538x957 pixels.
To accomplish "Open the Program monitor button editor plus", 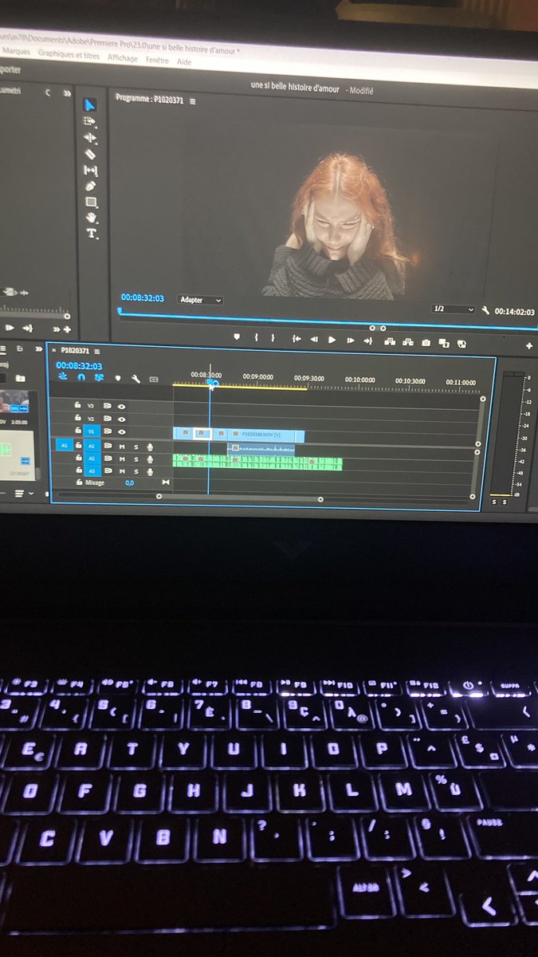I will pos(529,346).
